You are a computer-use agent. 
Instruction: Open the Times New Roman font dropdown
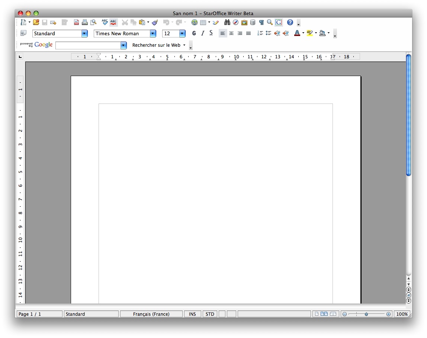[x=153, y=33]
